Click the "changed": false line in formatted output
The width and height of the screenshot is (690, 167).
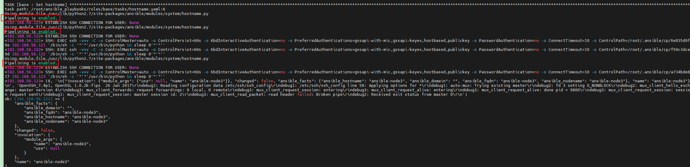35,130
